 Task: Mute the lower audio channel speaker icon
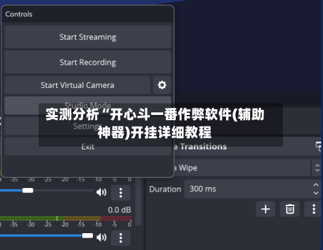(x=101, y=237)
